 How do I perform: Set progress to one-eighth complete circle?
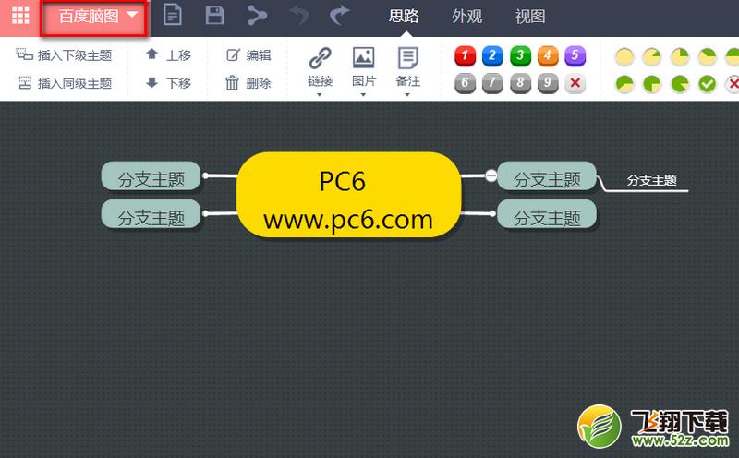(x=652, y=57)
